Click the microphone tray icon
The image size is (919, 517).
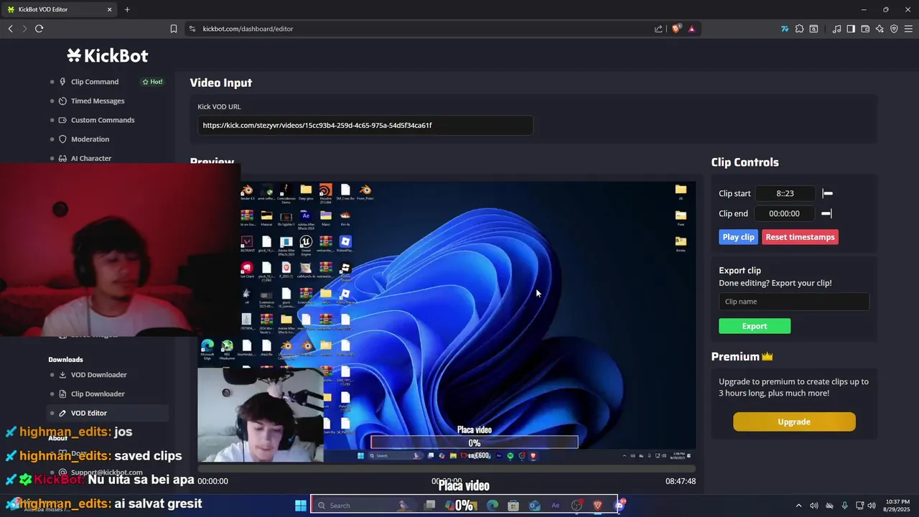(844, 506)
